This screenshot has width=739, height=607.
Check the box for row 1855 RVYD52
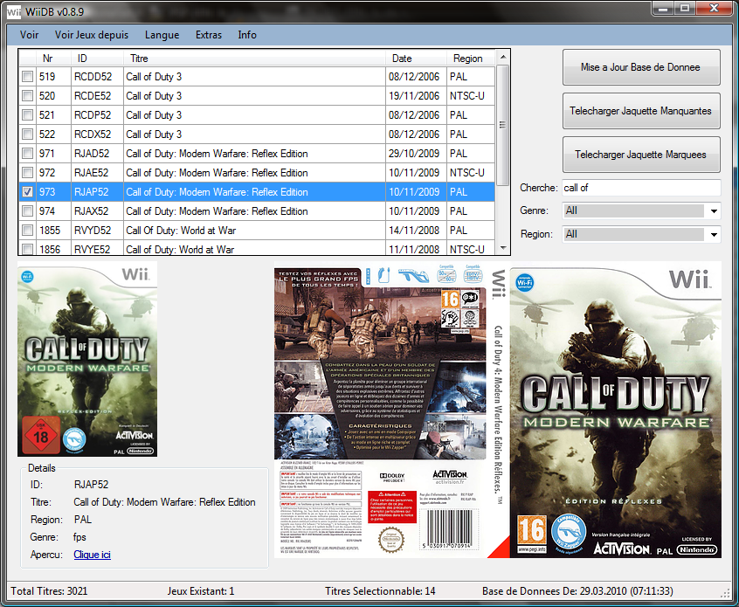point(28,231)
